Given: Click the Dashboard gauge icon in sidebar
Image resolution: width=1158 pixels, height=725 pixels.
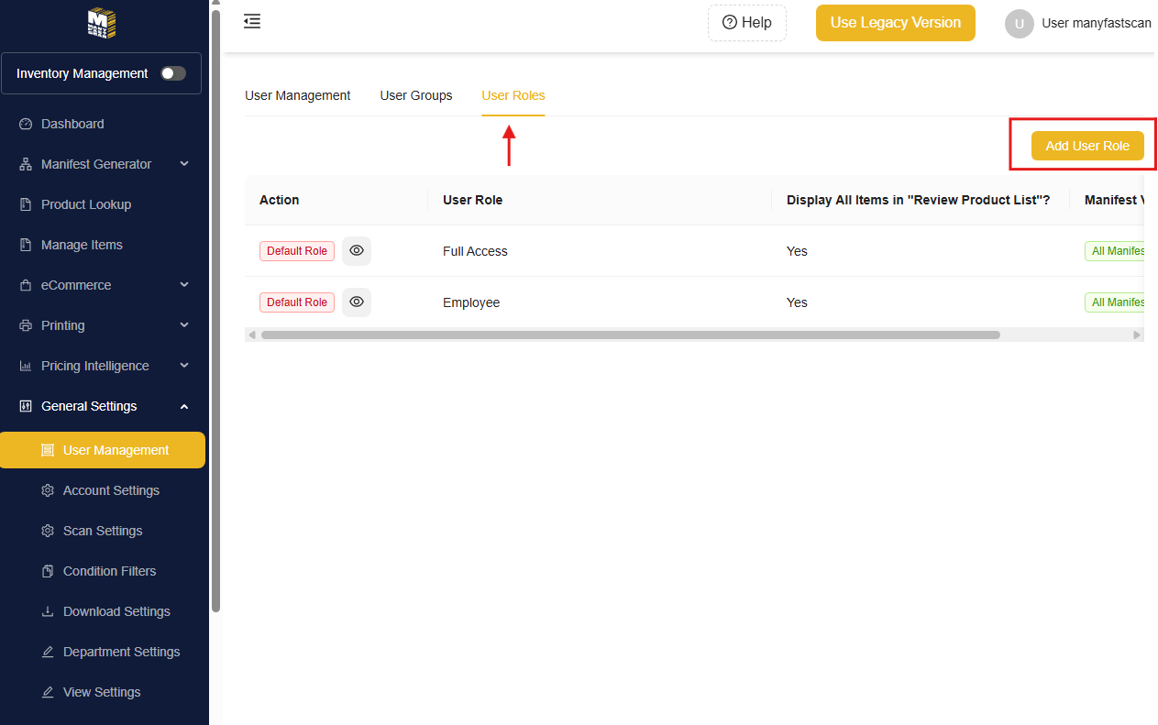Looking at the screenshot, I should (26, 124).
